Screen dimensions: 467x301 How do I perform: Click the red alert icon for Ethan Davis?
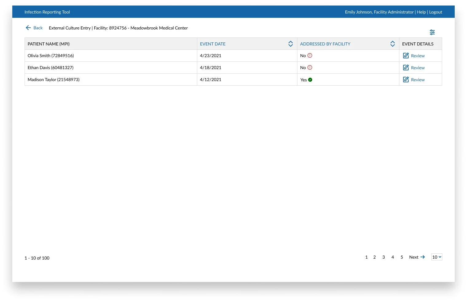click(x=310, y=68)
